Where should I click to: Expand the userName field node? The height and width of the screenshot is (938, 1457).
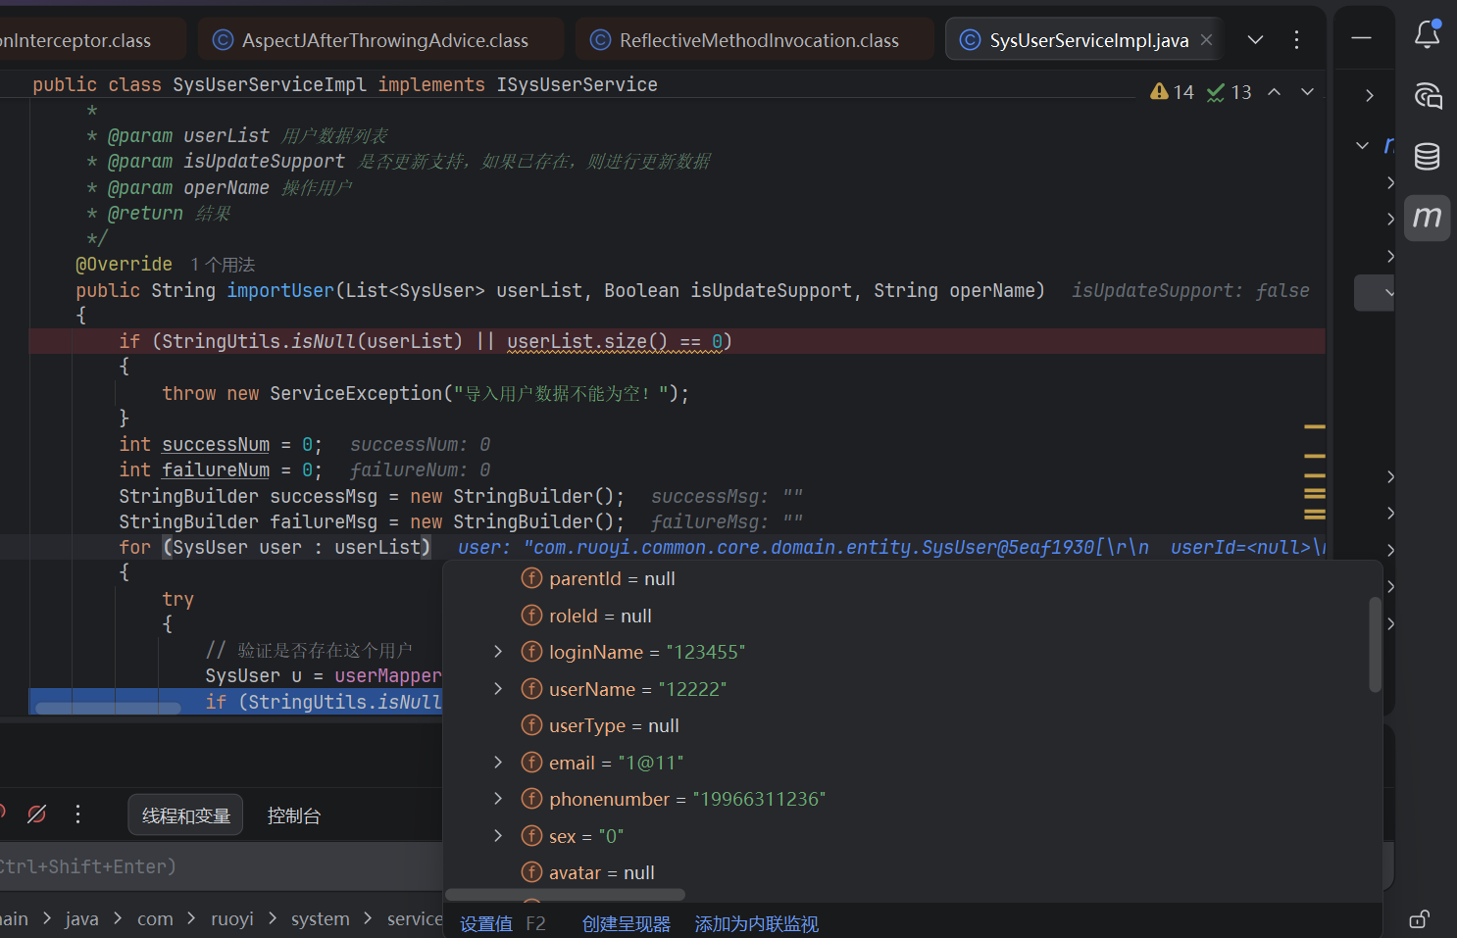pyautogui.click(x=498, y=689)
